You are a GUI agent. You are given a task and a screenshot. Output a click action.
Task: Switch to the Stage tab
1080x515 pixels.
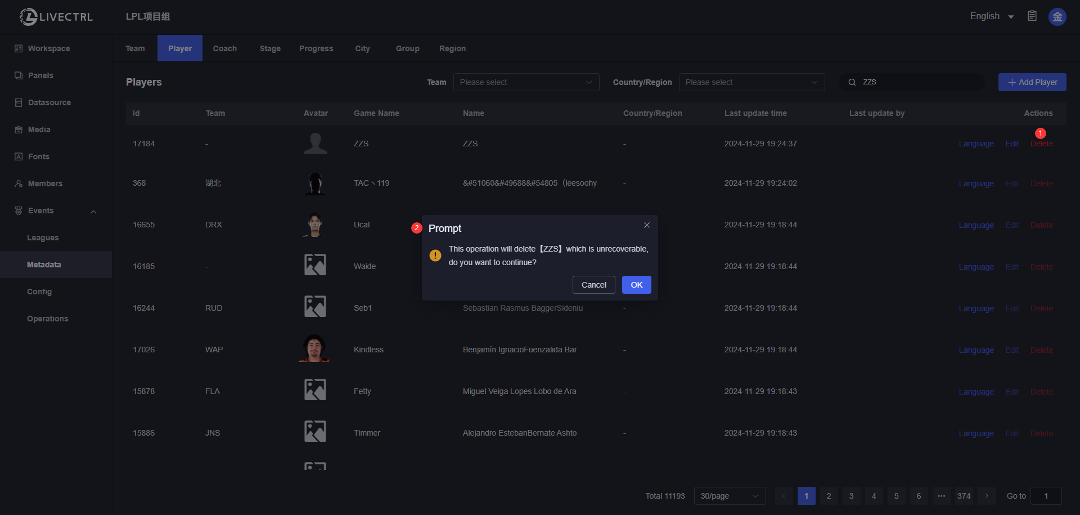(270, 48)
